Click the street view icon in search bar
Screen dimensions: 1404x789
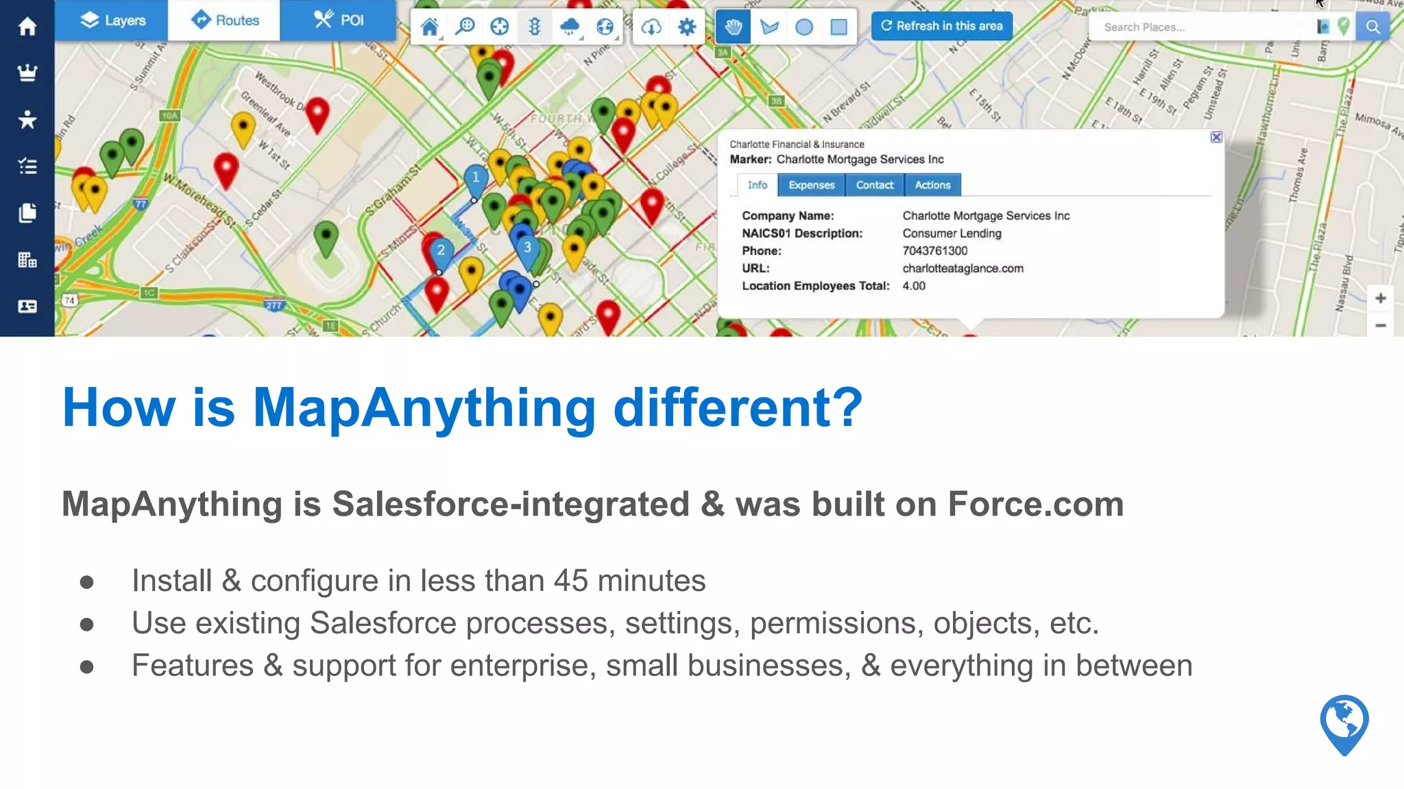pyautogui.click(x=1323, y=27)
